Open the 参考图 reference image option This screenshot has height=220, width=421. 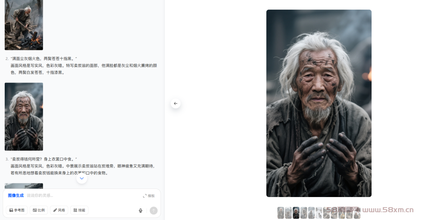[x=17, y=210]
